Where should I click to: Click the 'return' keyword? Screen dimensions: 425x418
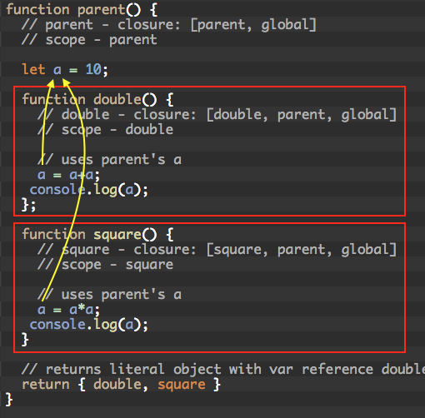pyautogui.click(x=46, y=385)
